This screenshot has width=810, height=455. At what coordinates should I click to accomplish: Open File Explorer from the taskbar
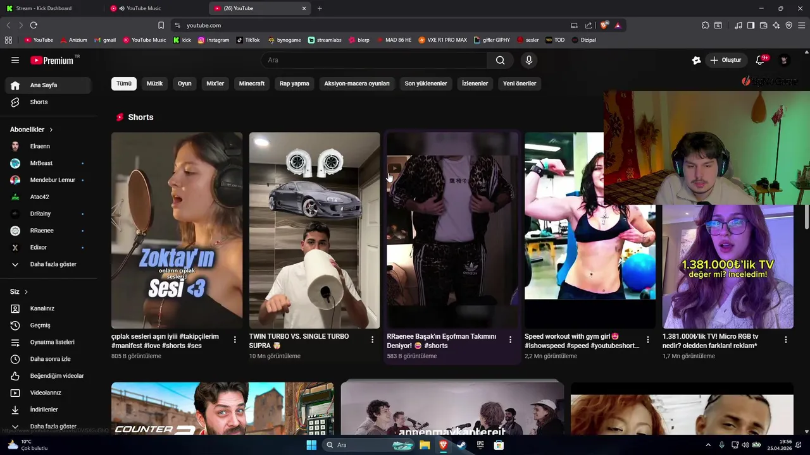[x=425, y=445]
